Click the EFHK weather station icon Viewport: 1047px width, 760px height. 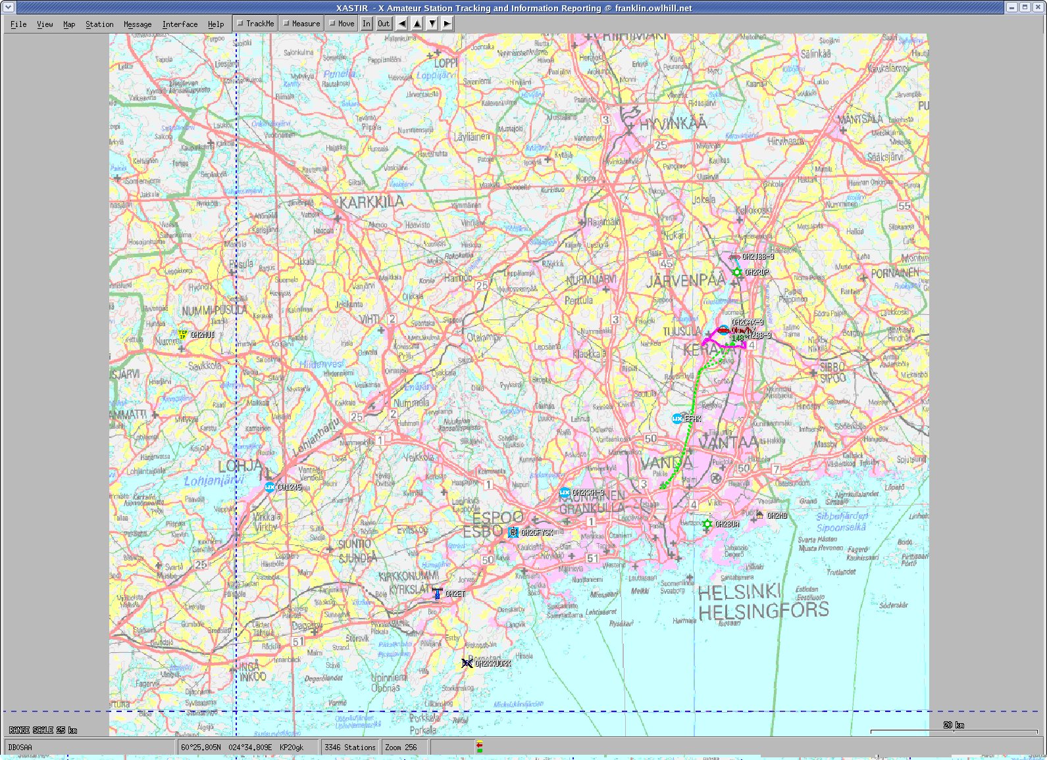pos(677,419)
